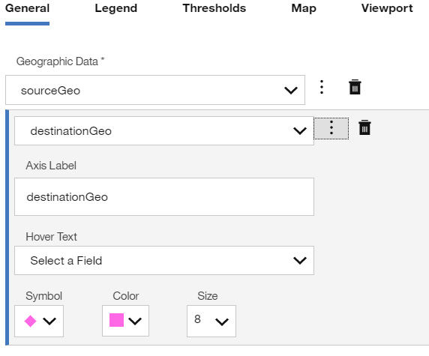
Task: Switch to the Thresholds tab
Action: 214,8
